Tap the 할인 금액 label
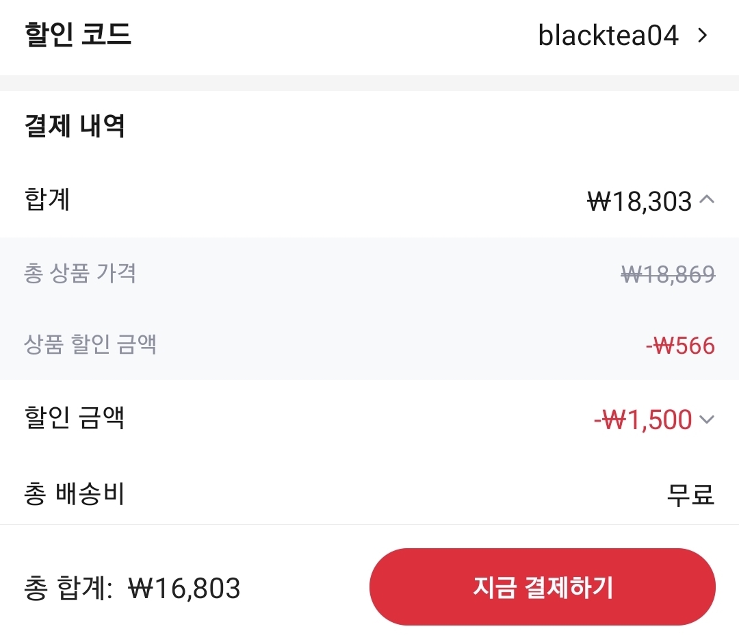Image resolution: width=739 pixels, height=644 pixels. click(x=74, y=417)
